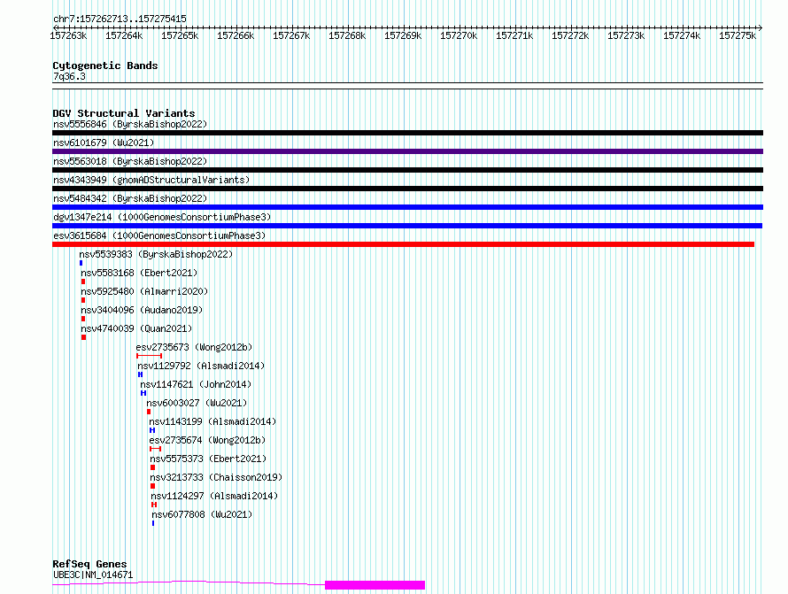Click the 157269k ruler tick label
The image size is (788, 594).
click(403, 35)
